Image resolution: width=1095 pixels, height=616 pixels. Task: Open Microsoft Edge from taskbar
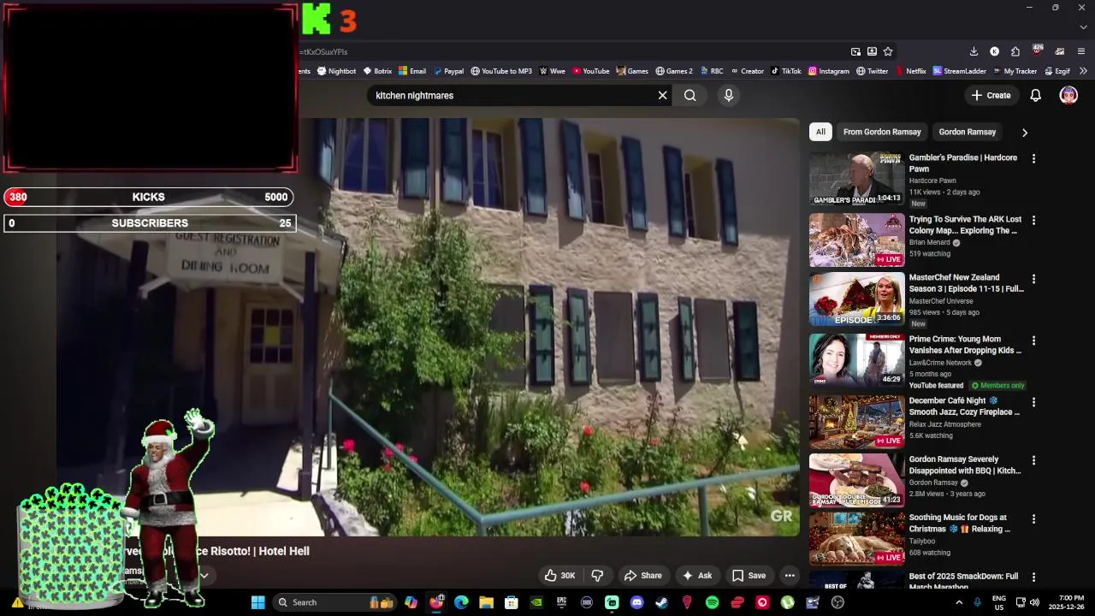tap(461, 602)
